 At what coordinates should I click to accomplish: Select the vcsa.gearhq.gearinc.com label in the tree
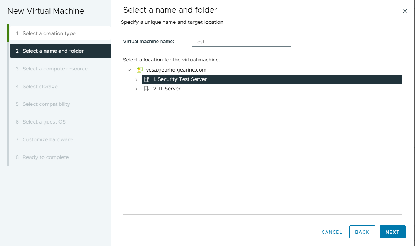click(x=176, y=70)
